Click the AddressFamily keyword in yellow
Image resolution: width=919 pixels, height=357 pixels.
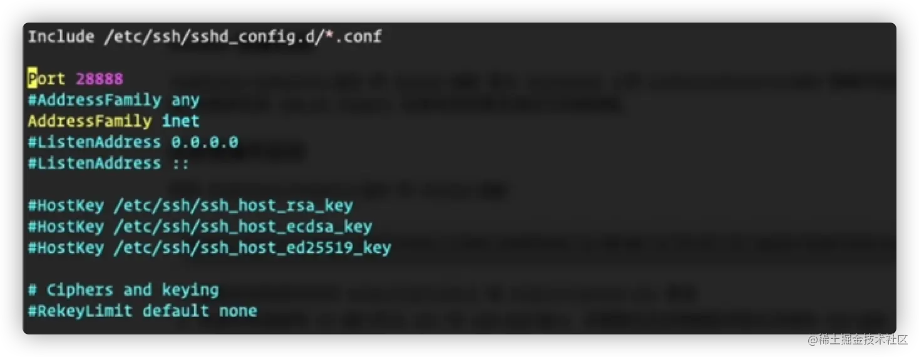tap(90, 120)
